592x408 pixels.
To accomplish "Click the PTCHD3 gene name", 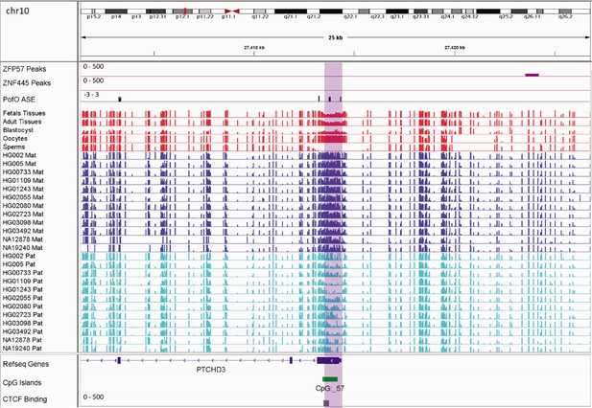I will (x=211, y=370).
